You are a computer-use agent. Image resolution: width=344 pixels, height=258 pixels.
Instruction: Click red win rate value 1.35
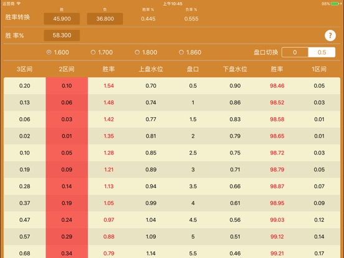(109, 136)
